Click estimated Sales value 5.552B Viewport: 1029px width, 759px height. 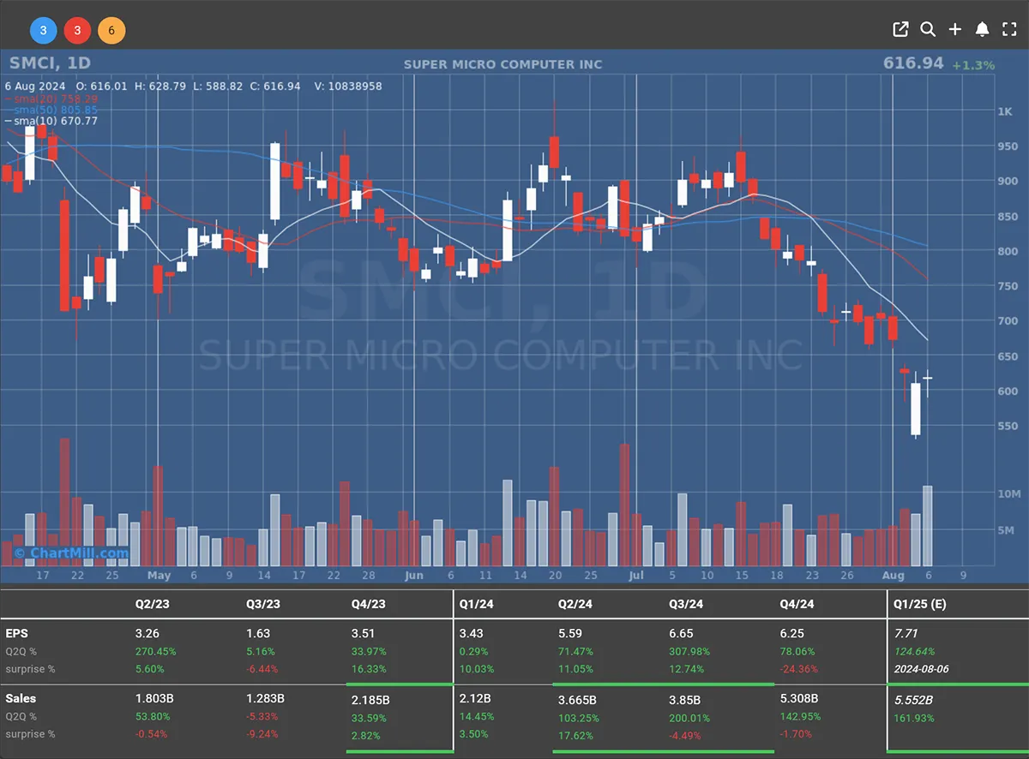point(913,700)
